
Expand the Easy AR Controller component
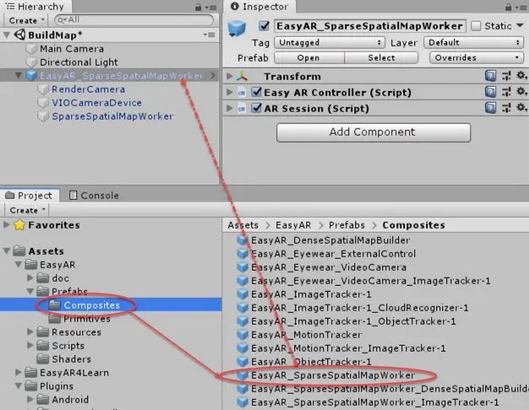tap(229, 92)
